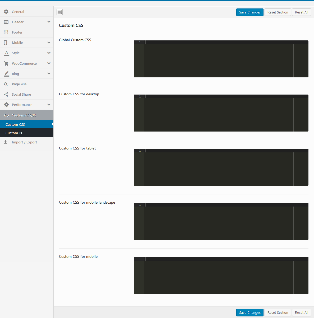The image size is (314, 318).
Task: Go to Page 404 settings
Action: tap(27, 84)
